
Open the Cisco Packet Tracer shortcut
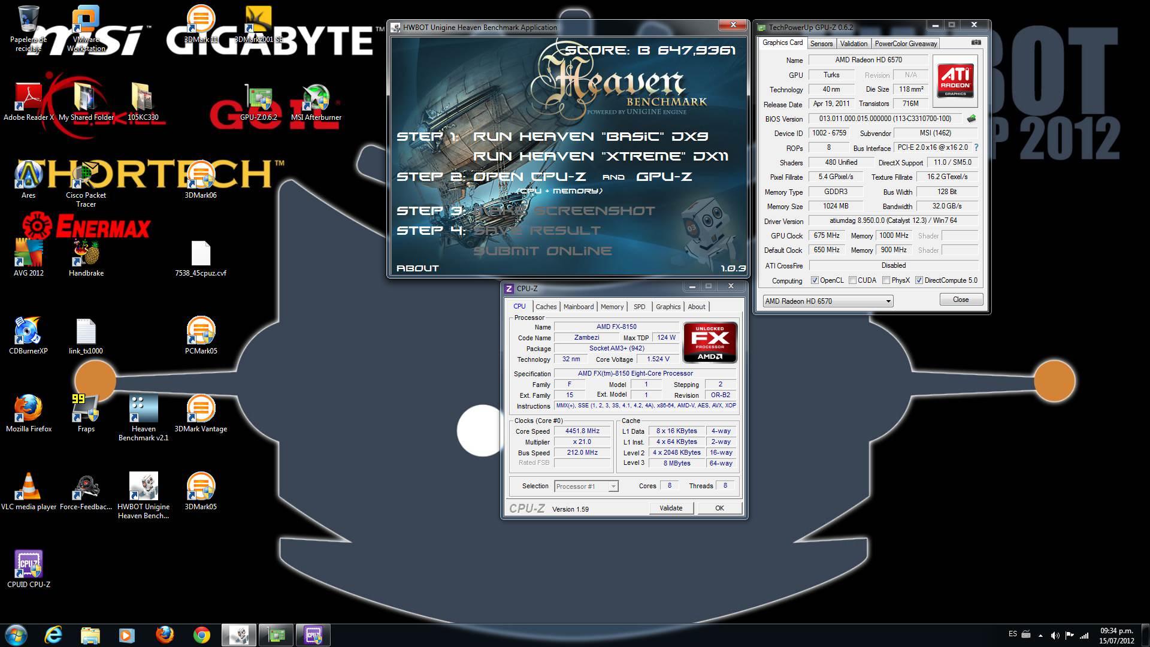(x=86, y=185)
